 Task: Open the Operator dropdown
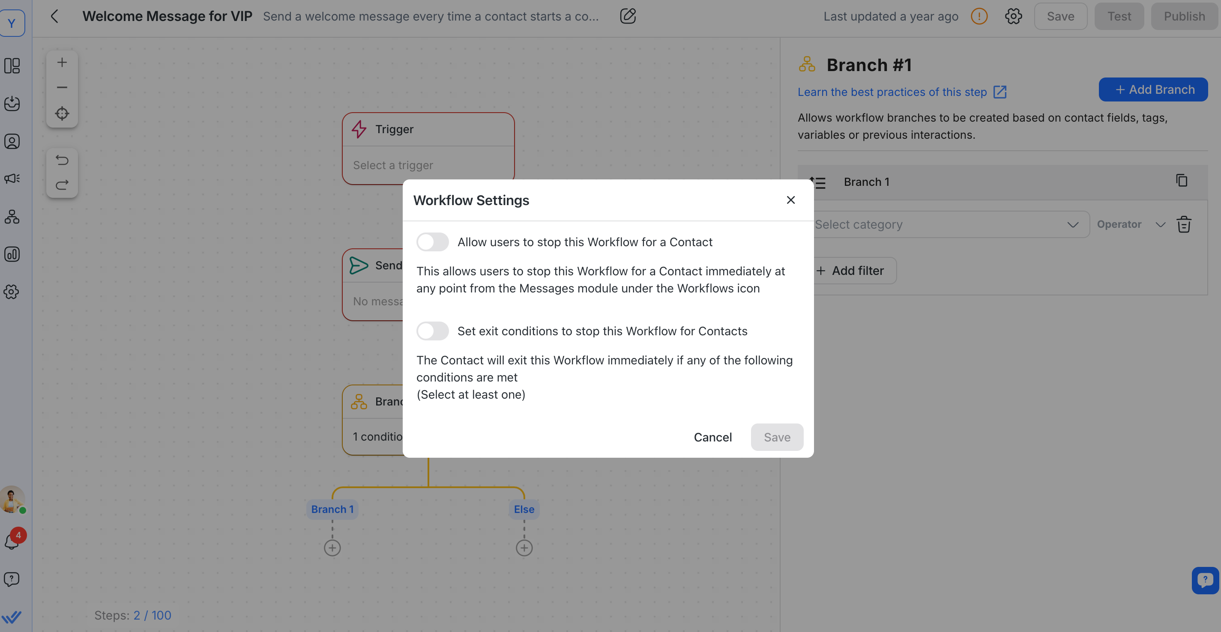click(1131, 224)
